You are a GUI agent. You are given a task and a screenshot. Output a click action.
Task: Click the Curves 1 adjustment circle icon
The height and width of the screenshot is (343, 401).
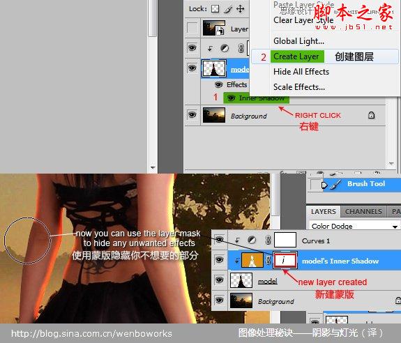click(252, 240)
